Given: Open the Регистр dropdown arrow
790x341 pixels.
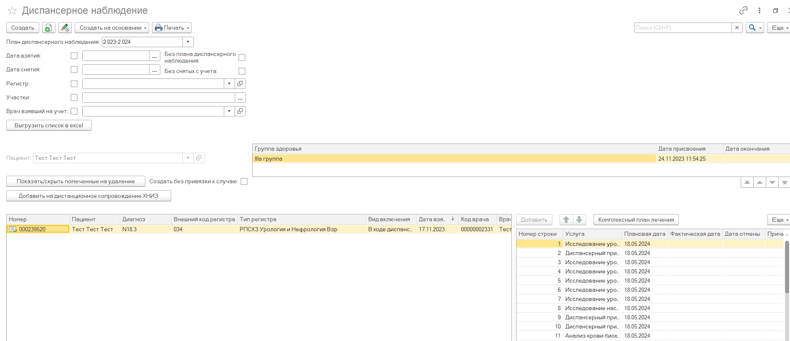Looking at the screenshot, I should tap(229, 84).
